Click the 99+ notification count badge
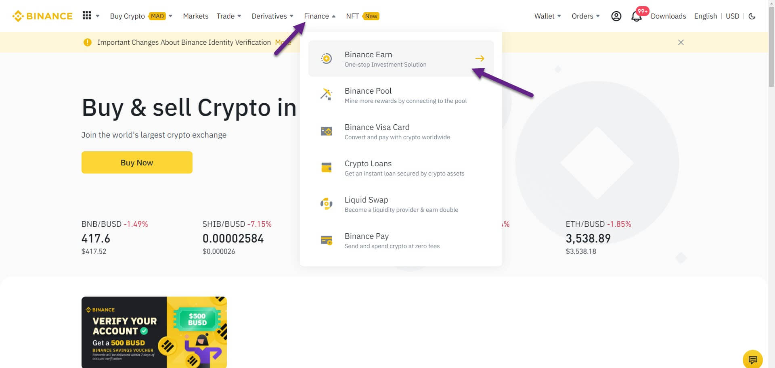Screen dimensions: 775x368 (642, 11)
